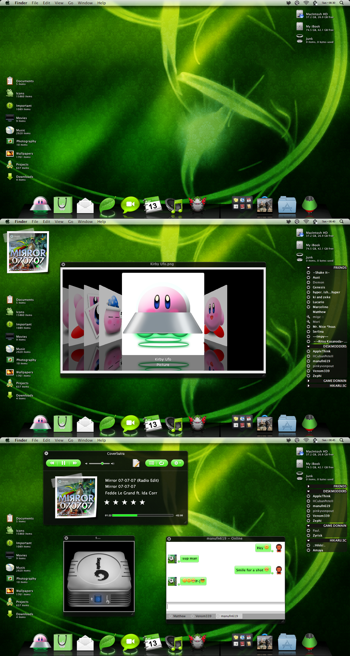Viewport: 350px width, 656px height.
Task: Set the track rating to three stars
Action: [124, 502]
